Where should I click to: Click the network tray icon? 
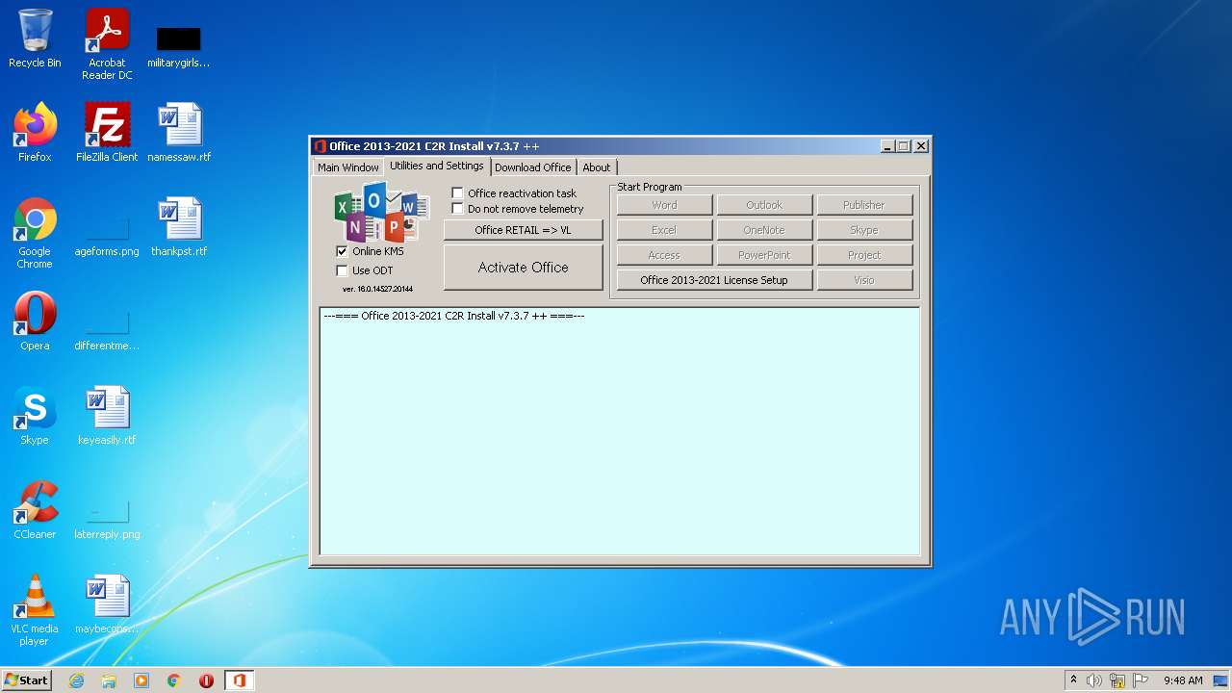tap(1117, 680)
